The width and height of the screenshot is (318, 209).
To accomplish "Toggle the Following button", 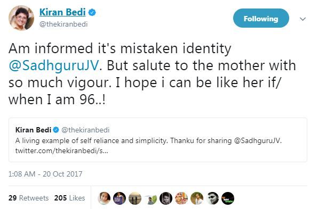I will (x=261, y=19).
